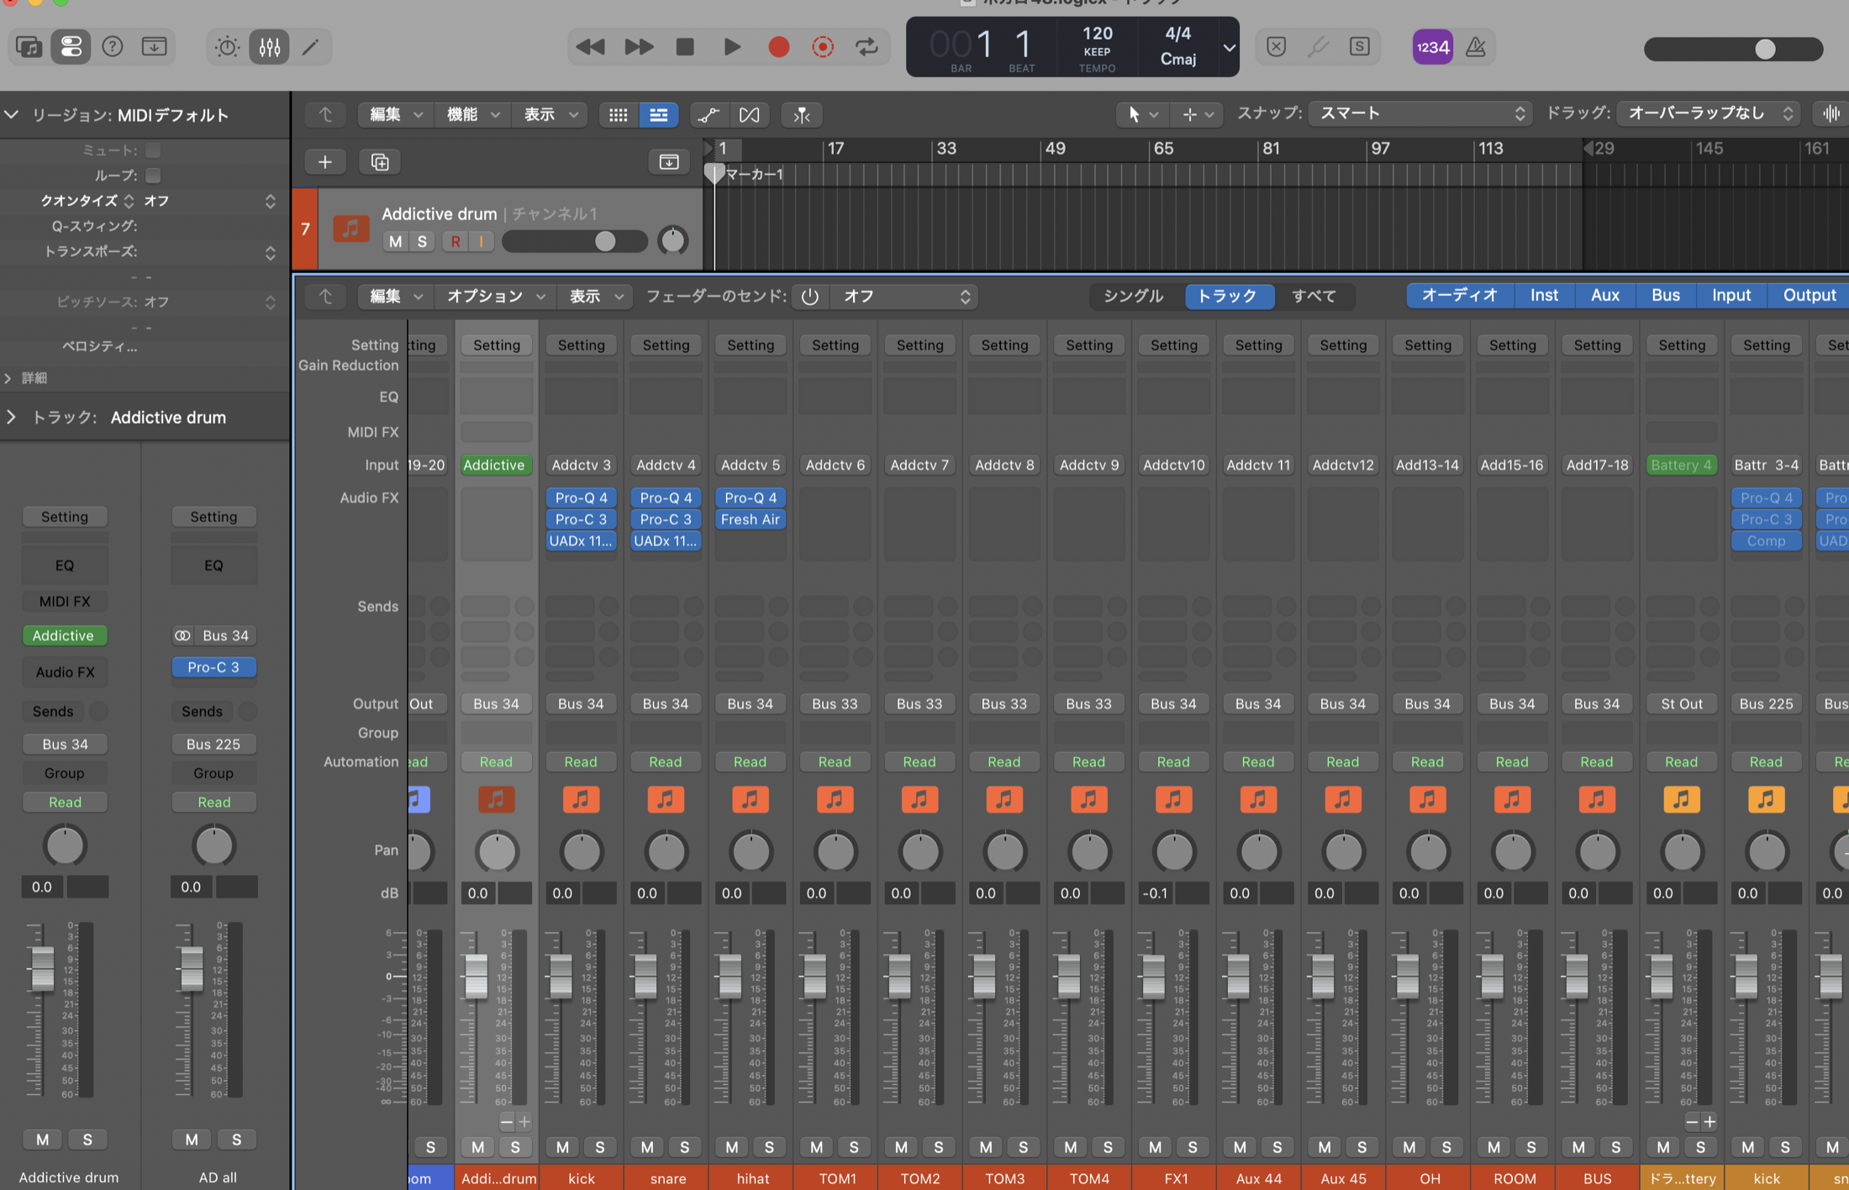Toggle the Inspector panel icon
This screenshot has height=1190, width=1849.
pos(71,47)
